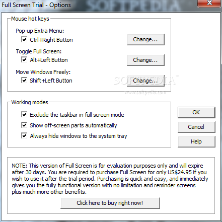Click the Move Windows Freely label

tap(43, 72)
